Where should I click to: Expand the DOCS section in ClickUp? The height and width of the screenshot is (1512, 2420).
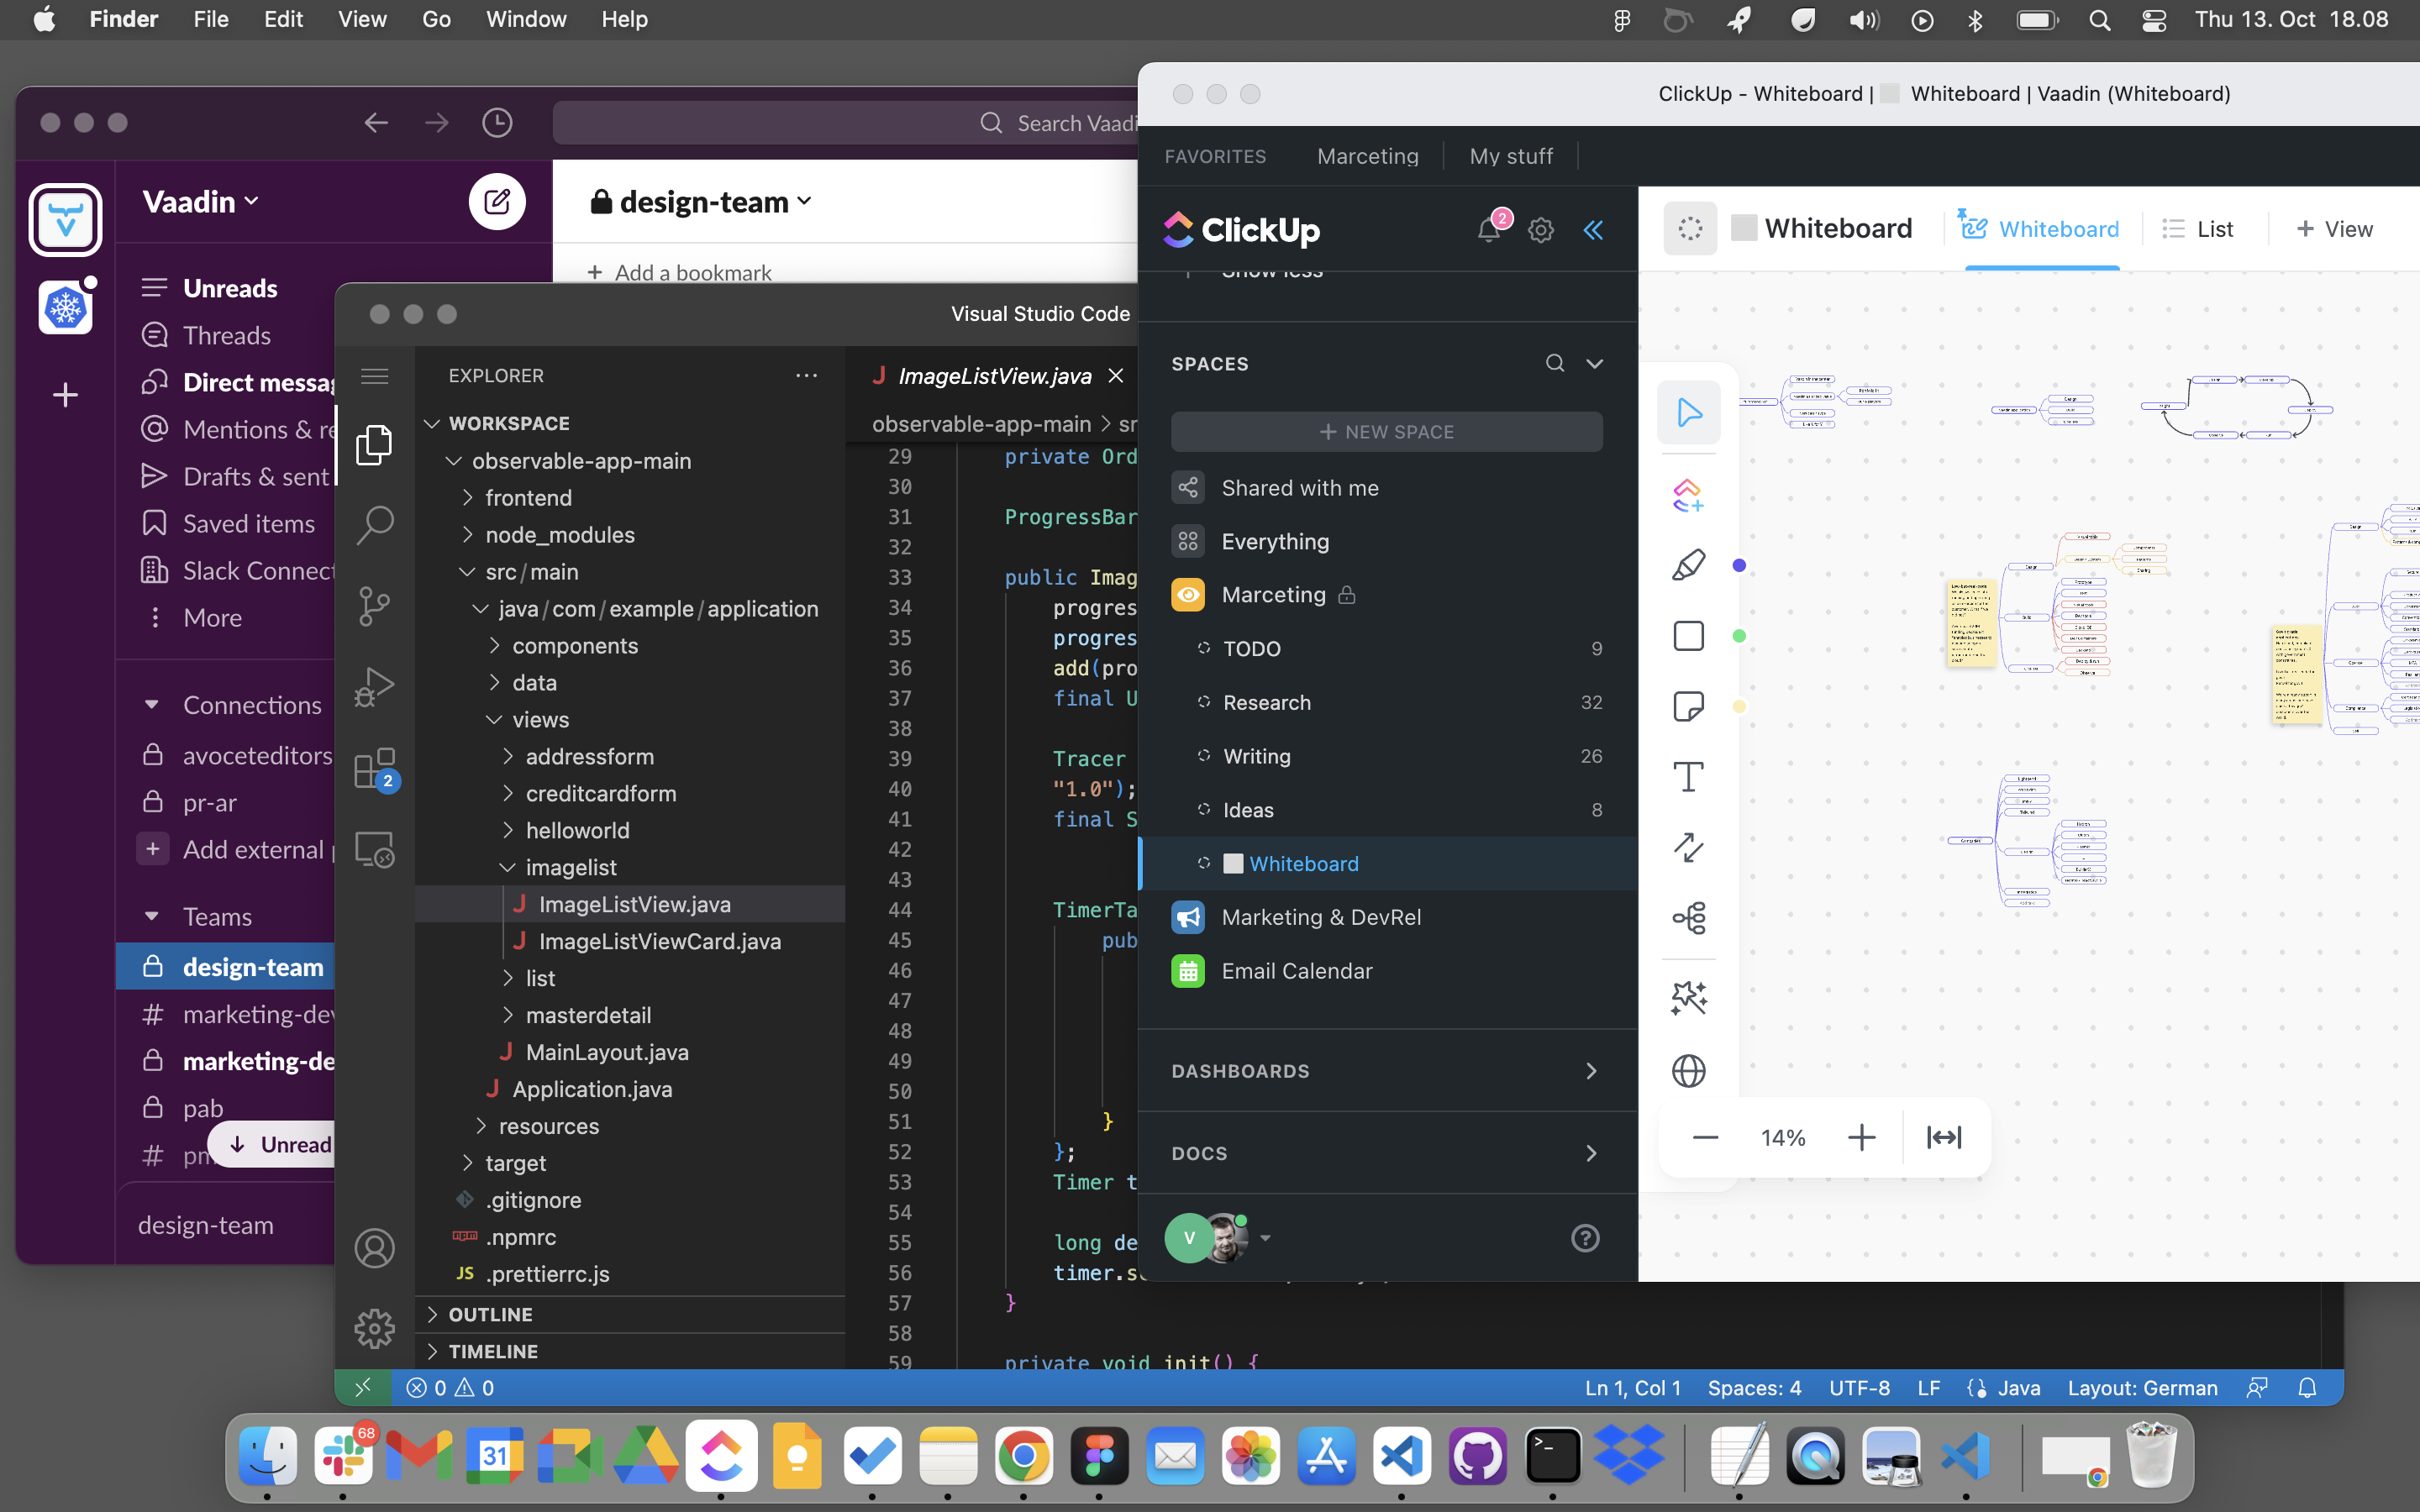(1387, 1153)
